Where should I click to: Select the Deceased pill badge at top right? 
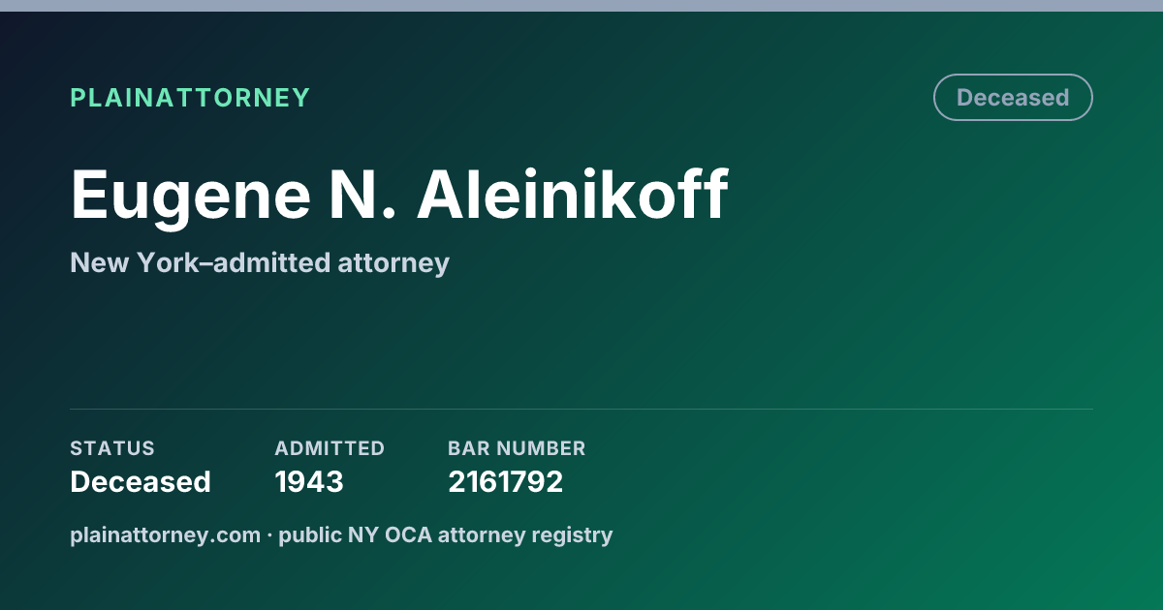click(x=1013, y=98)
